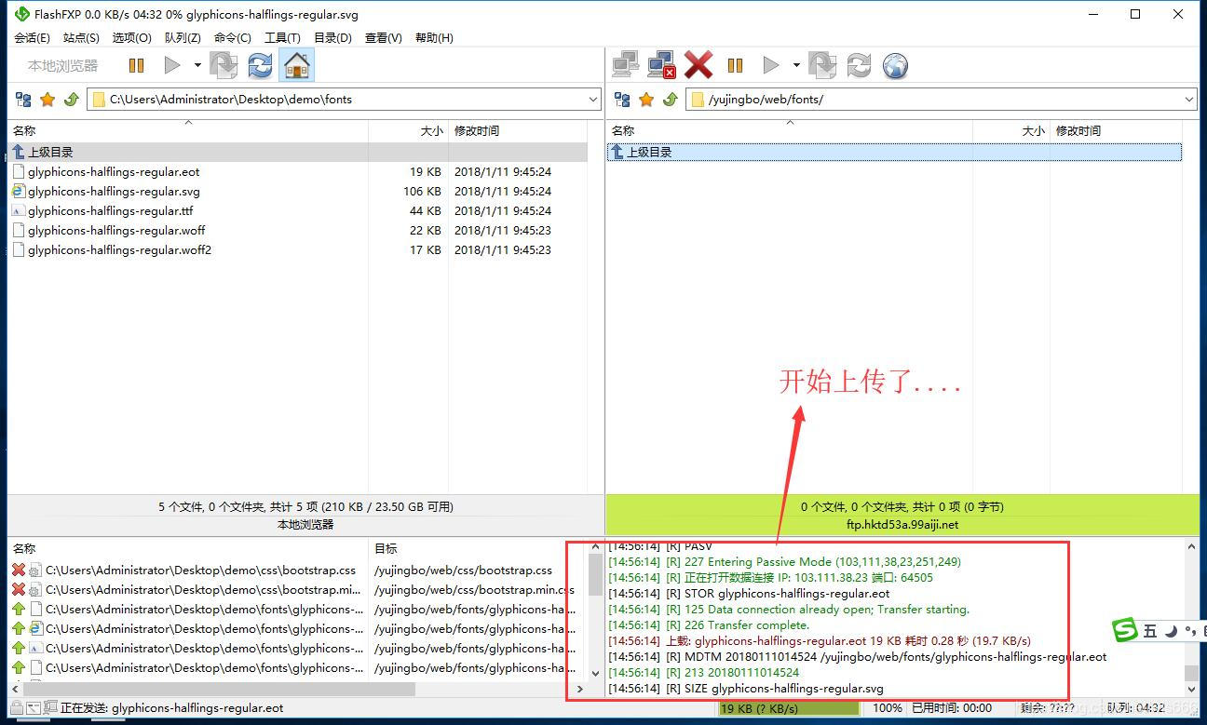The height and width of the screenshot is (725, 1207).
Task: Open the 选项(O) menu
Action: (131, 38)
